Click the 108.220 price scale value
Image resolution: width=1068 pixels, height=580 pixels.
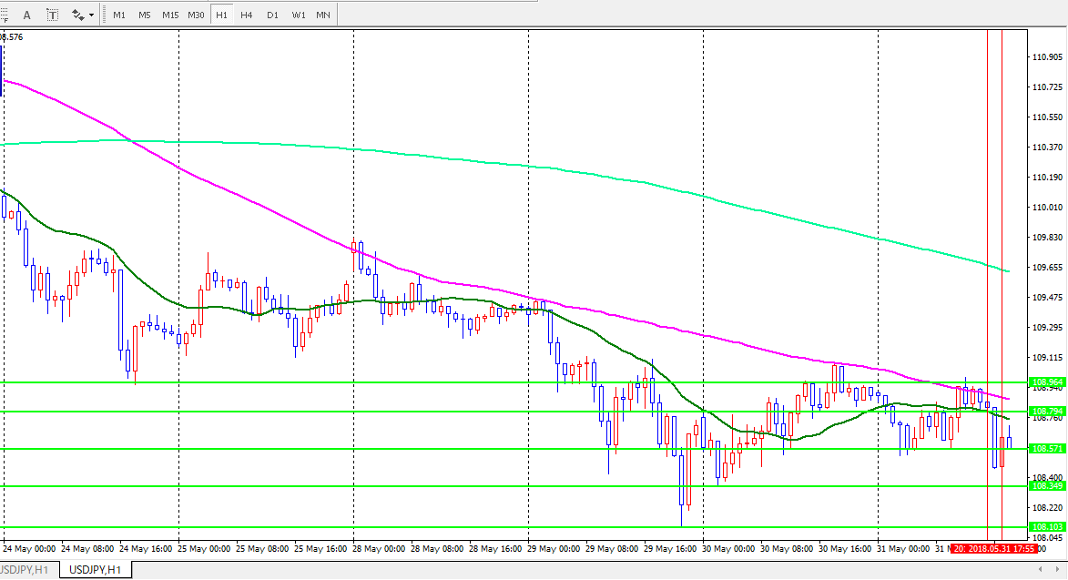1048,508
